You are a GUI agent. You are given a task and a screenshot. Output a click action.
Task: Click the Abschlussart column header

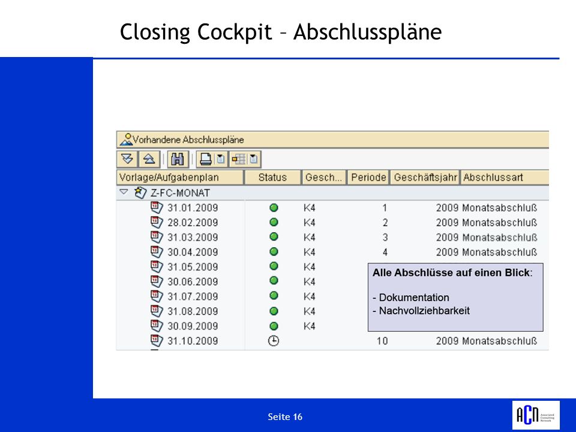pos(505,178)
